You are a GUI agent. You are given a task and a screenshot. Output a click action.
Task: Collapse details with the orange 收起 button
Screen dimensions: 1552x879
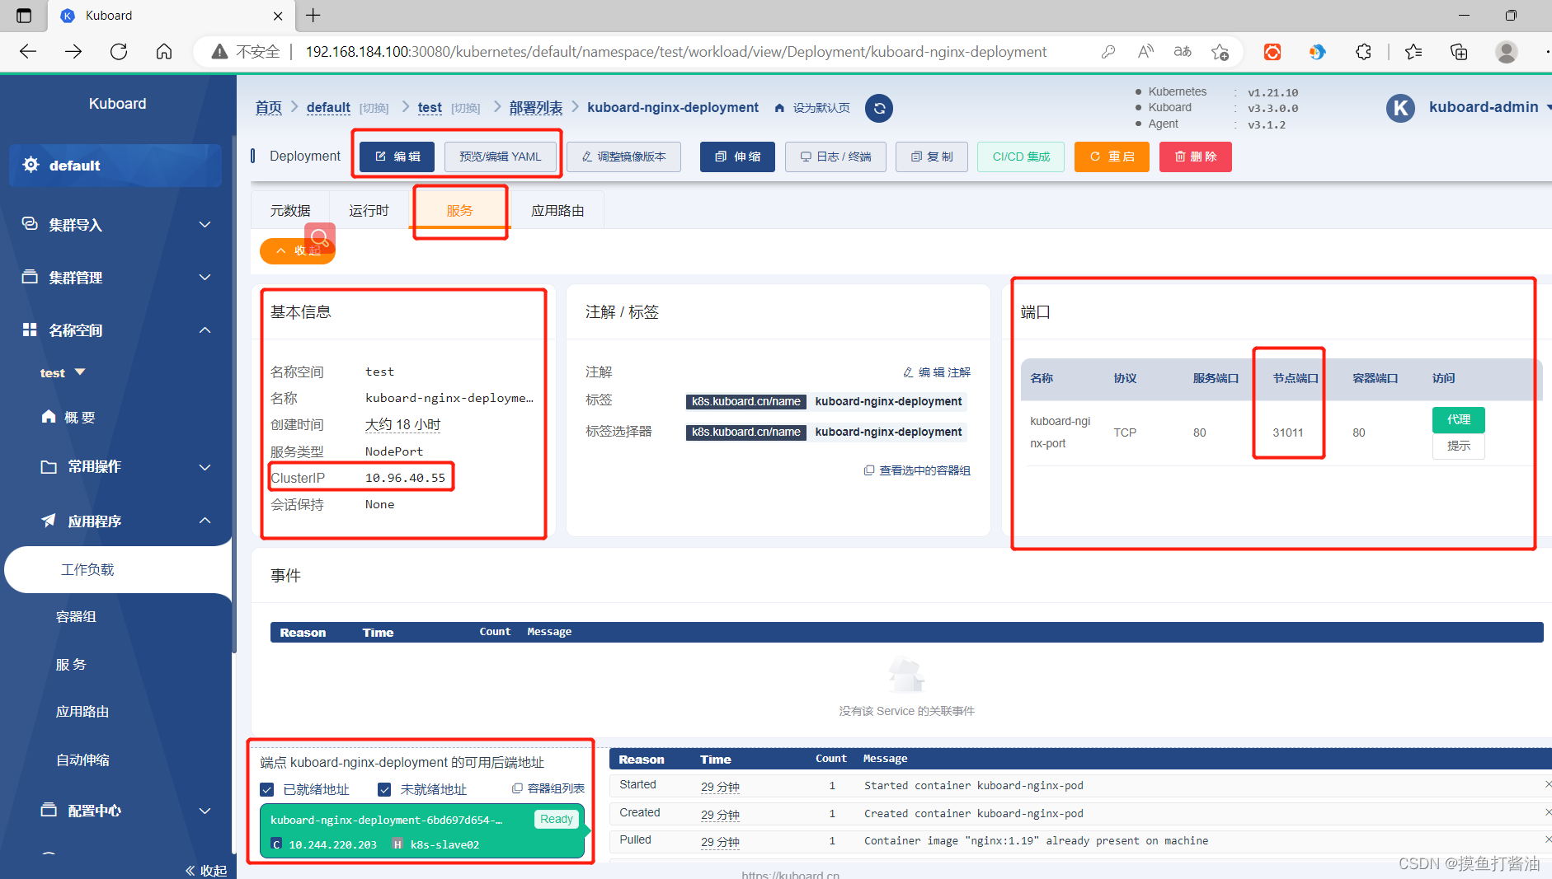(298, 250)
